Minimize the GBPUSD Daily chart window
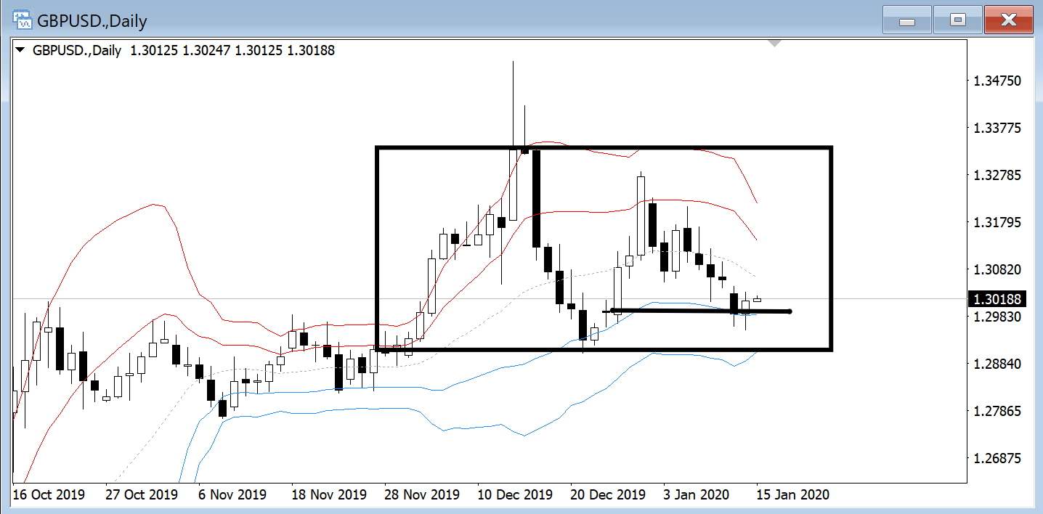Viewport: 1043px width, 514px height. coord(906,20)
